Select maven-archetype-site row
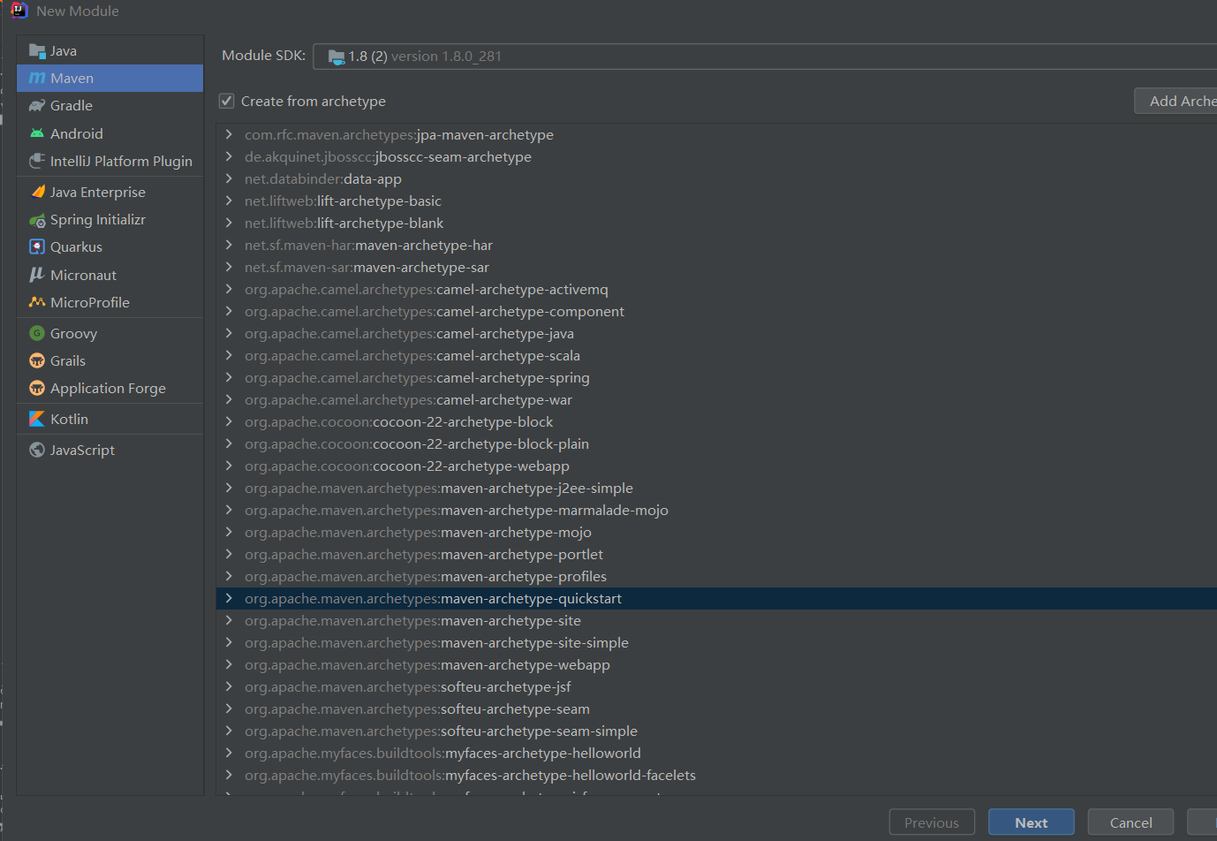 coord(716,620)
